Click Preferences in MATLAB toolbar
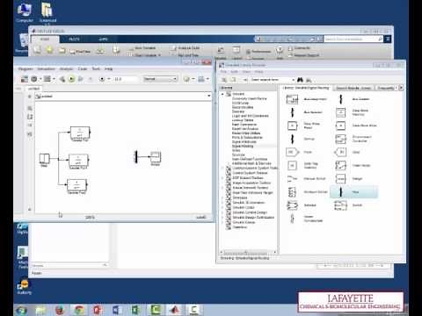This screenshot has width=422, height=316. click(258, 52)
